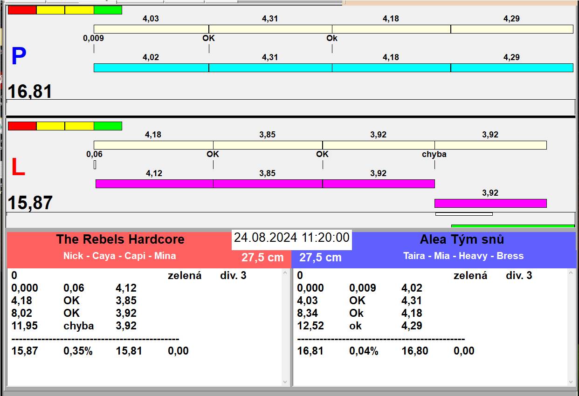Click the date field 24.08.2024 11:20:00

pos(291,238)
